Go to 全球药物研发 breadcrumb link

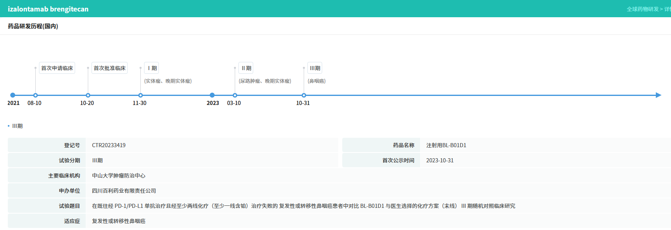pos(642,9)
